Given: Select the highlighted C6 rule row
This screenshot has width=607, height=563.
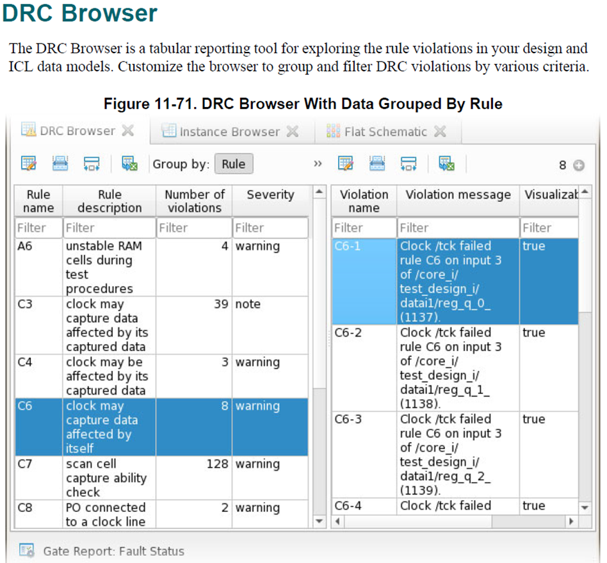Looking at the screenshot, I should pos(161,427).
